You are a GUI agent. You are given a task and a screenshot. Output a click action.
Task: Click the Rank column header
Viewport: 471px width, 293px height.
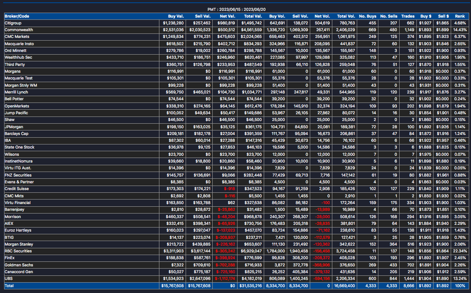460,16
